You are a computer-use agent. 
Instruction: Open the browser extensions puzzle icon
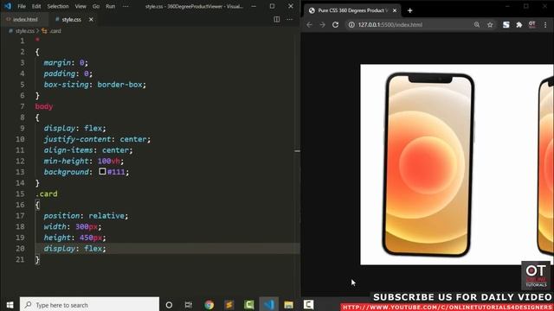(519, 25)
